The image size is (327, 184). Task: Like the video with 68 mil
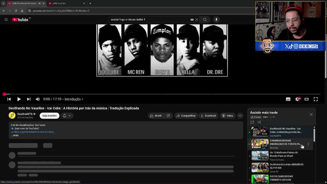point(156,116)
